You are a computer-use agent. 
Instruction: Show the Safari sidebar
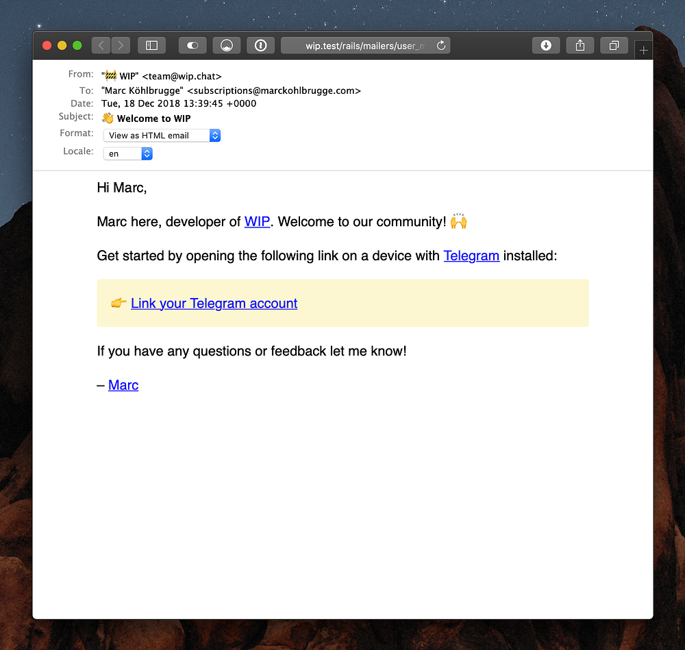(151, 45)
